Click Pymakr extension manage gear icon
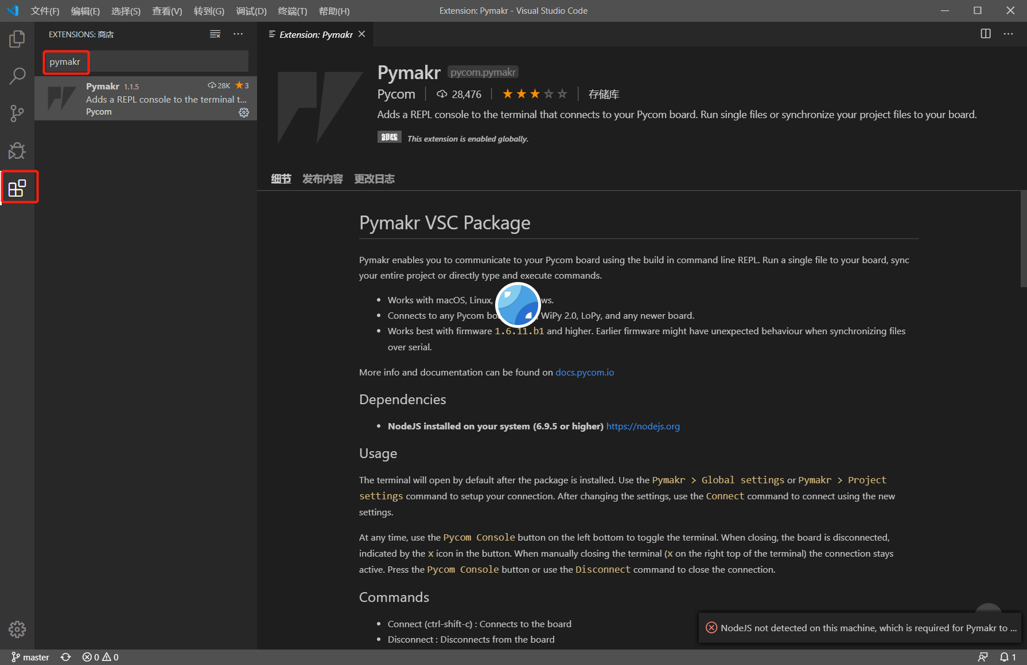 click(244, 112)
